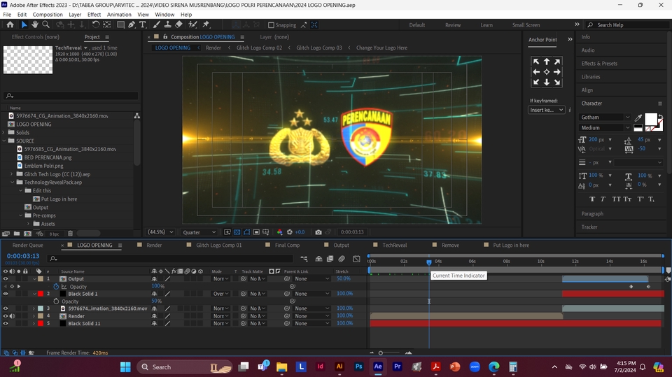Open the Paragraph panel
Viewport: 672px width, 377px height.
point(592,214)
